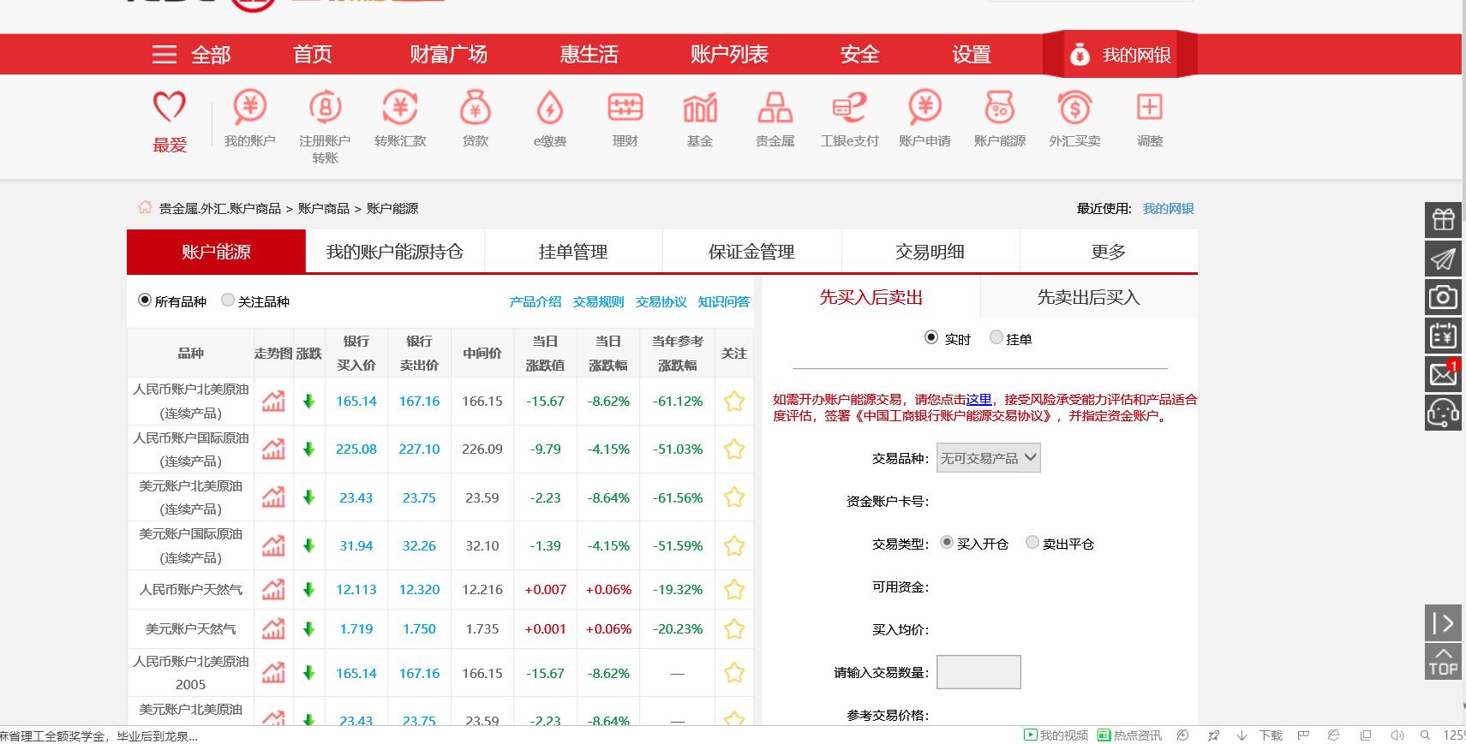The width and height of the screenshot is (1466, 744).
Task: Open 更多 tab menu
Action: pyautogui.click(x=1108, y=252)
